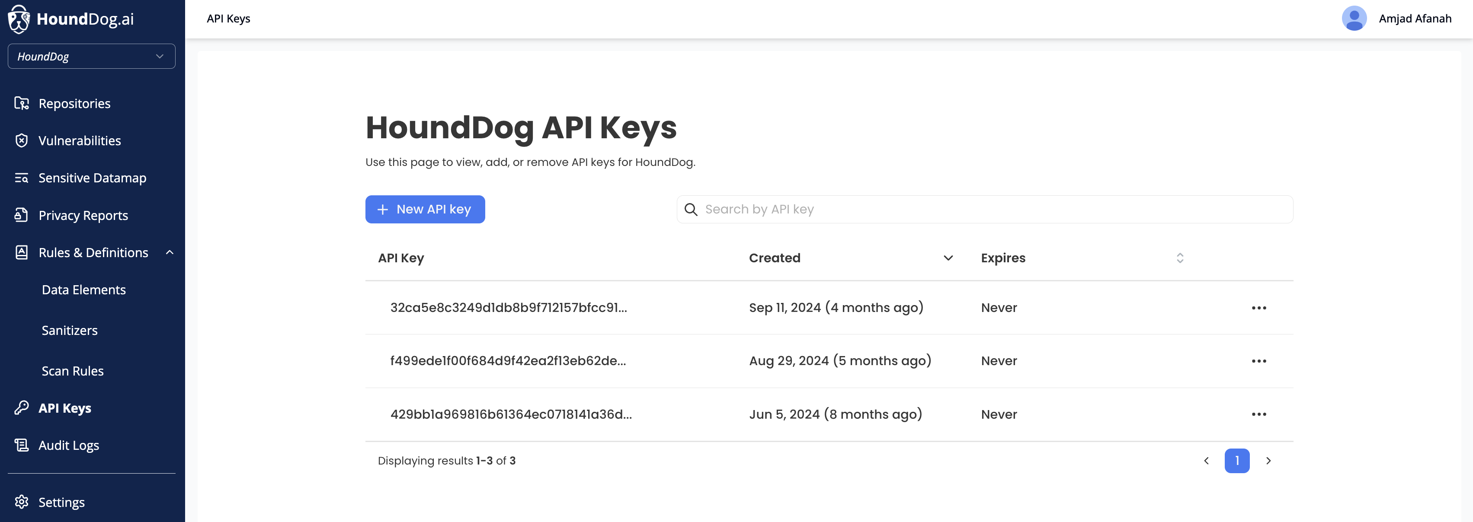The width and height of the screenshot is (1473, 522).
Task: Click the Sensitive Datamap icon
Action: click(x=22, y=178)
